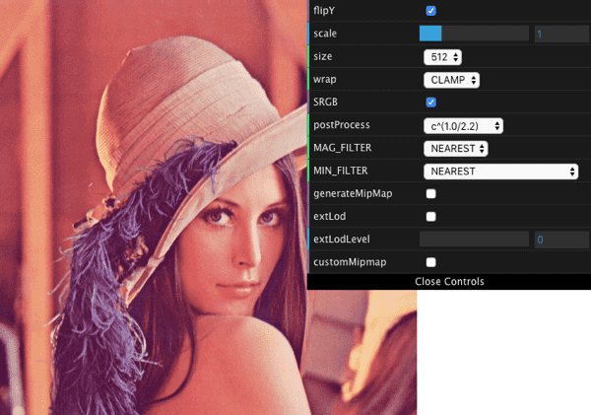Click the flipY label
Screen dimensions: 591x415
point(324,11)
